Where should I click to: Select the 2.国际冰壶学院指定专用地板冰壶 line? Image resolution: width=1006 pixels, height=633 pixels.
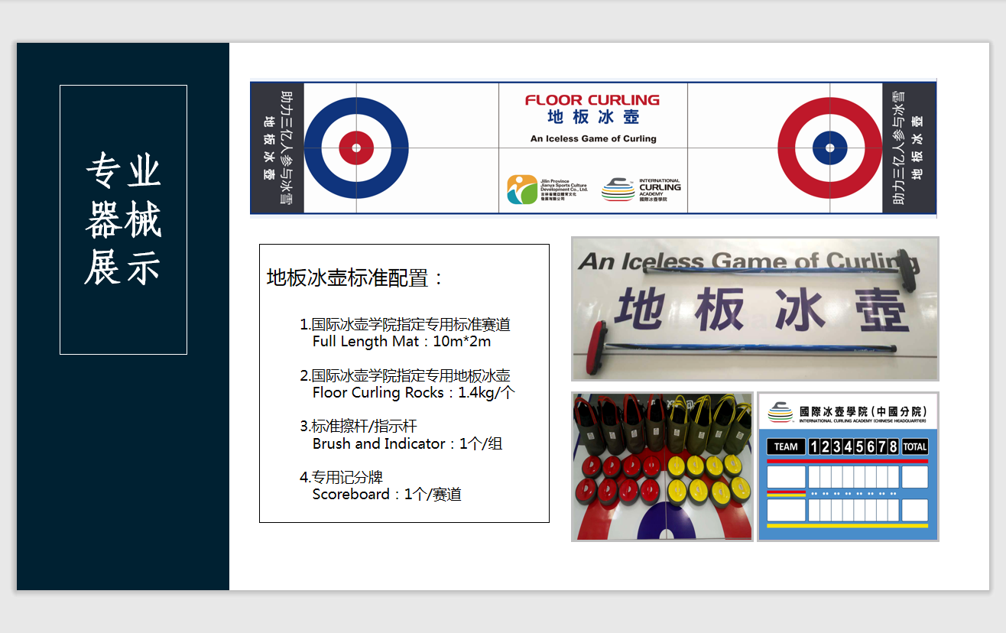coord(405,375)
